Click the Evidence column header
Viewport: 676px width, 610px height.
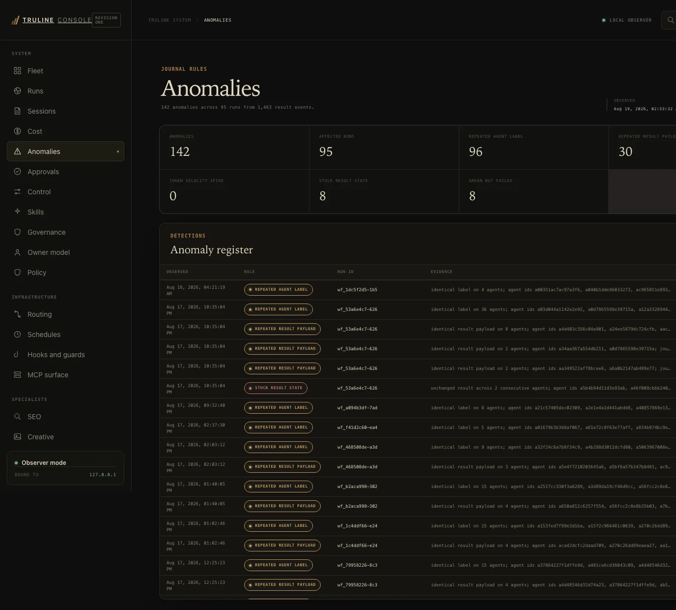point(442,272)
